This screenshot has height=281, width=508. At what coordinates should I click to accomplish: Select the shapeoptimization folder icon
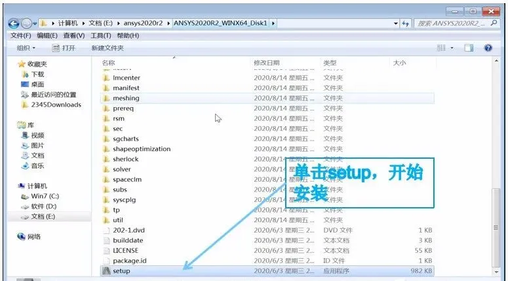(x=106, y=149)
